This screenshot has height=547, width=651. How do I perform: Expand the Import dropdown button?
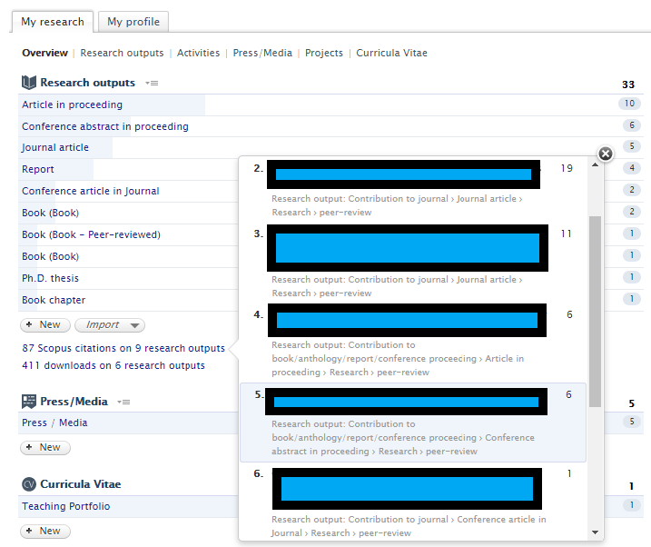point(110,324)
